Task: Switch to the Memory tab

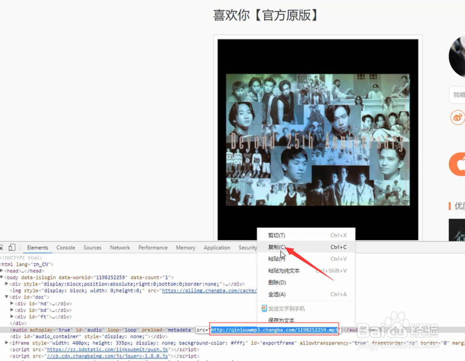Action: (186, 247)
